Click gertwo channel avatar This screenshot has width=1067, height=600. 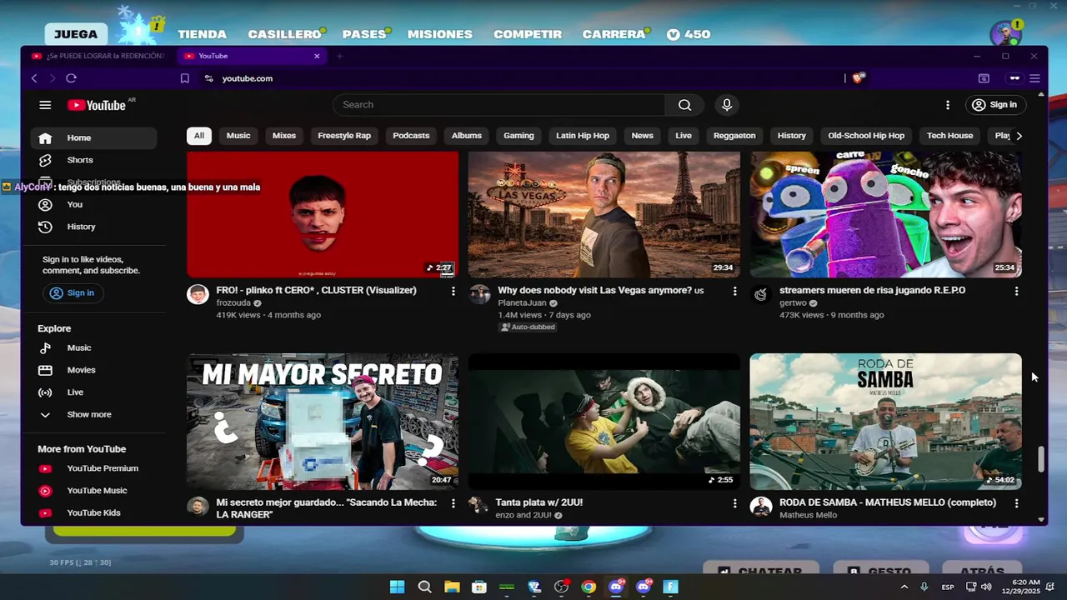[760, 294]
